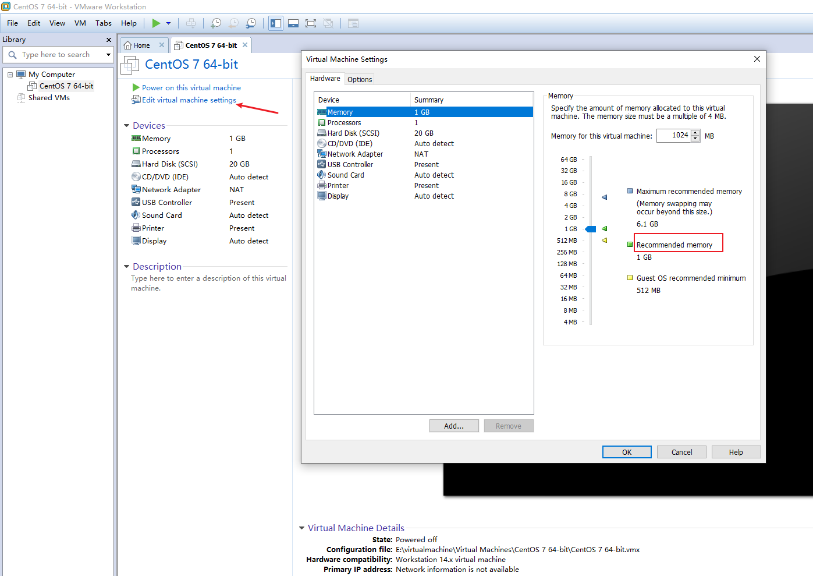
Task: Click the yellow guest OS minimum memory marker
Action: (x=605, y=241)
